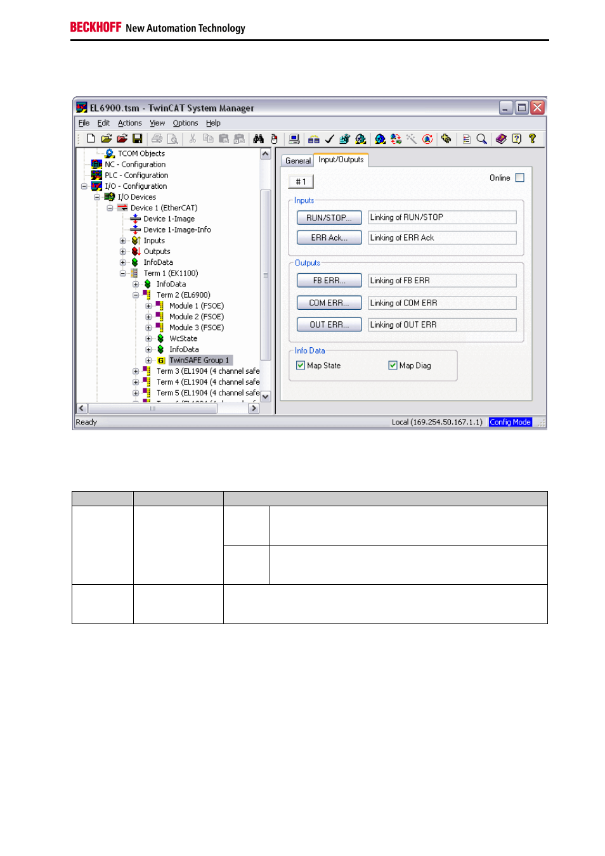This screenshot has height=856, width=605.
Task: Collapse the Term 1 (EK1100) node
Action: point(123,273)
